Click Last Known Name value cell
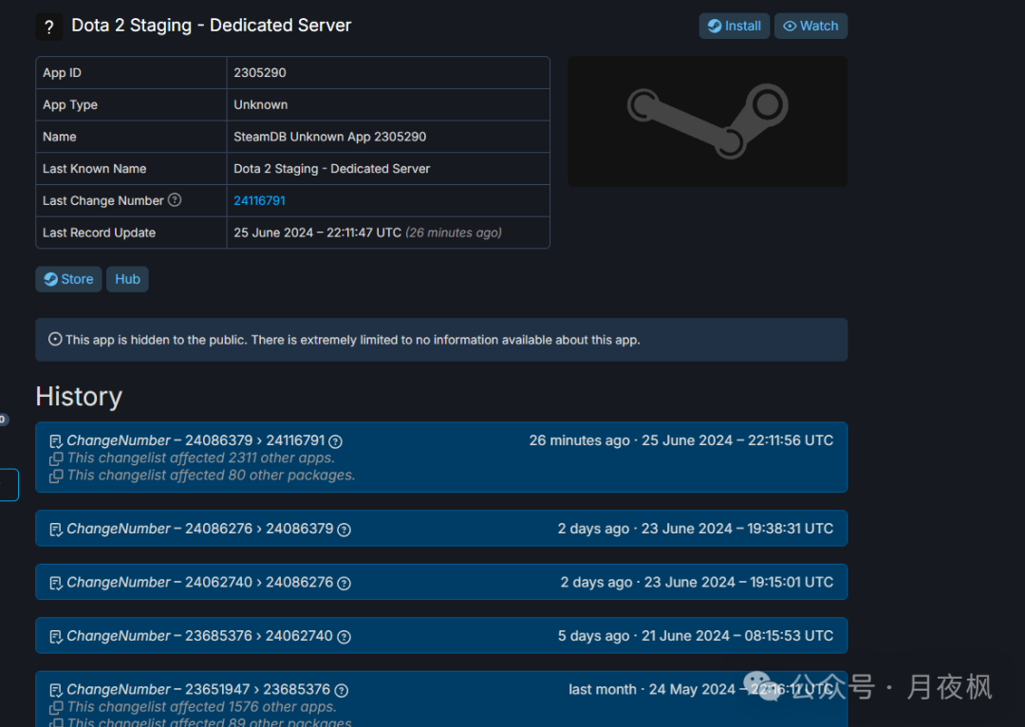 (387, 169)
